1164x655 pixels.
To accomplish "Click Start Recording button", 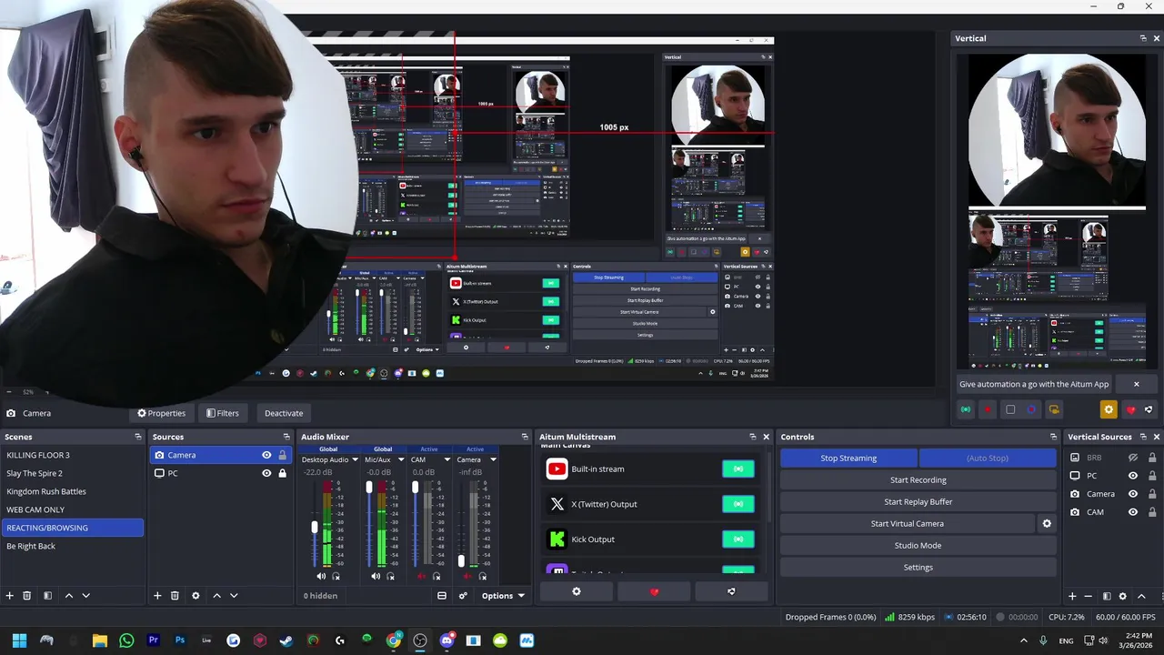I will (x=918, y=480).
